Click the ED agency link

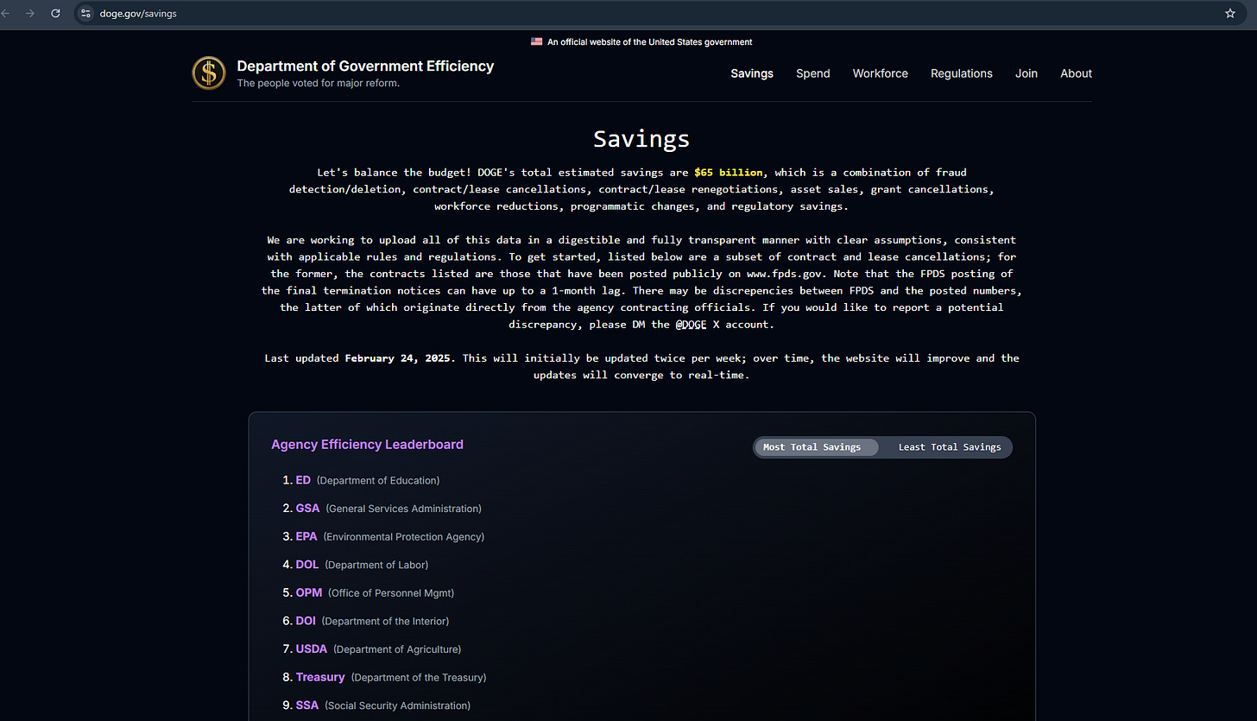coord(303,480)
